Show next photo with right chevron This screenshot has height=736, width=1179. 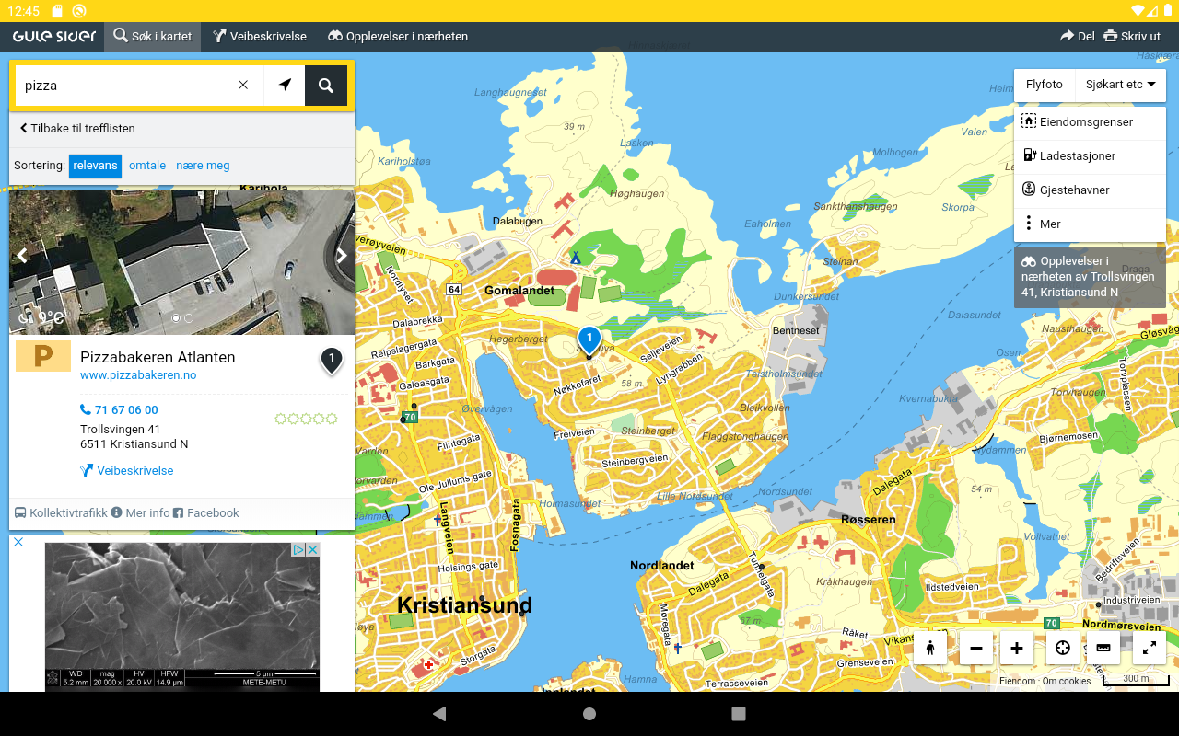(x=341, y=256)
